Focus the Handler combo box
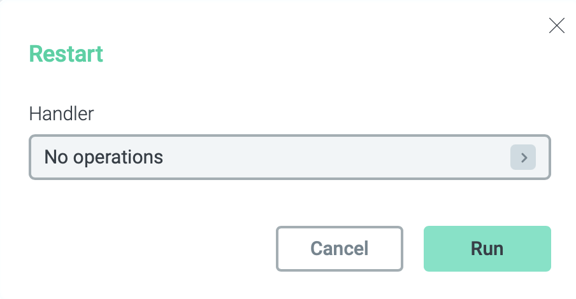 pyautogui.click(x=290, y=157)
